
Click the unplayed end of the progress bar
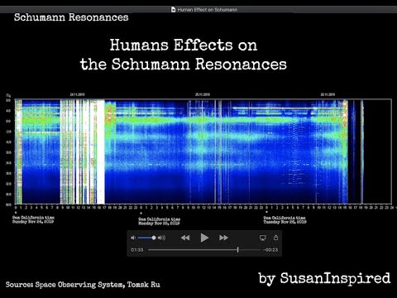(249, 250)
